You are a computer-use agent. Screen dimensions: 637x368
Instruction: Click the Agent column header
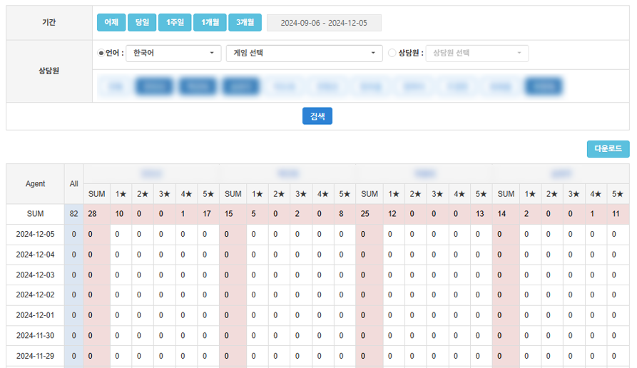pyautogui.click(x=35, y=183)
